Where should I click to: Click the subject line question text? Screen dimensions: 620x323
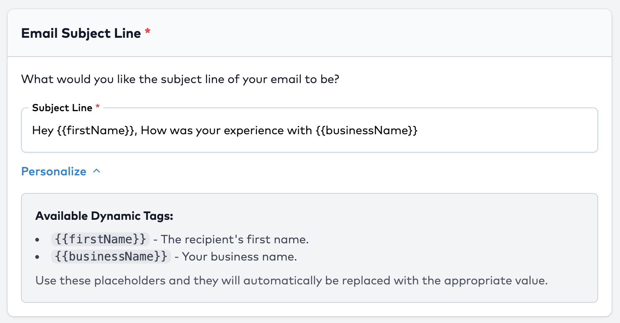pos(180,79)
